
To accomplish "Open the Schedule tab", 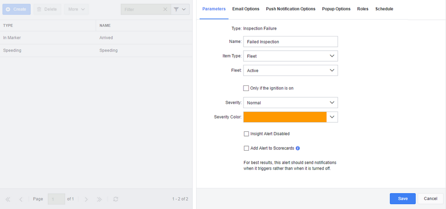I will point(384,9).
